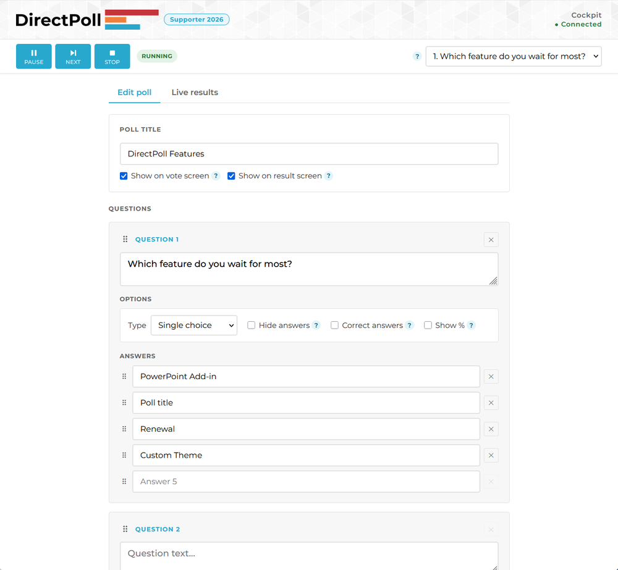Click drag handle of PowerPoint Add-in answer
The height and width of the screenshot is (570, 618).
point(124,376)
